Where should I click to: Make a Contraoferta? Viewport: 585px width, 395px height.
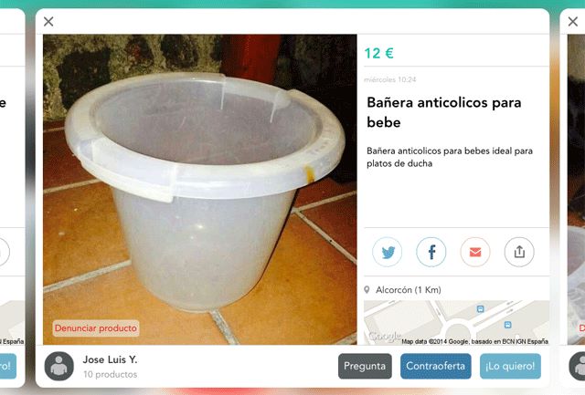(436, 366)
